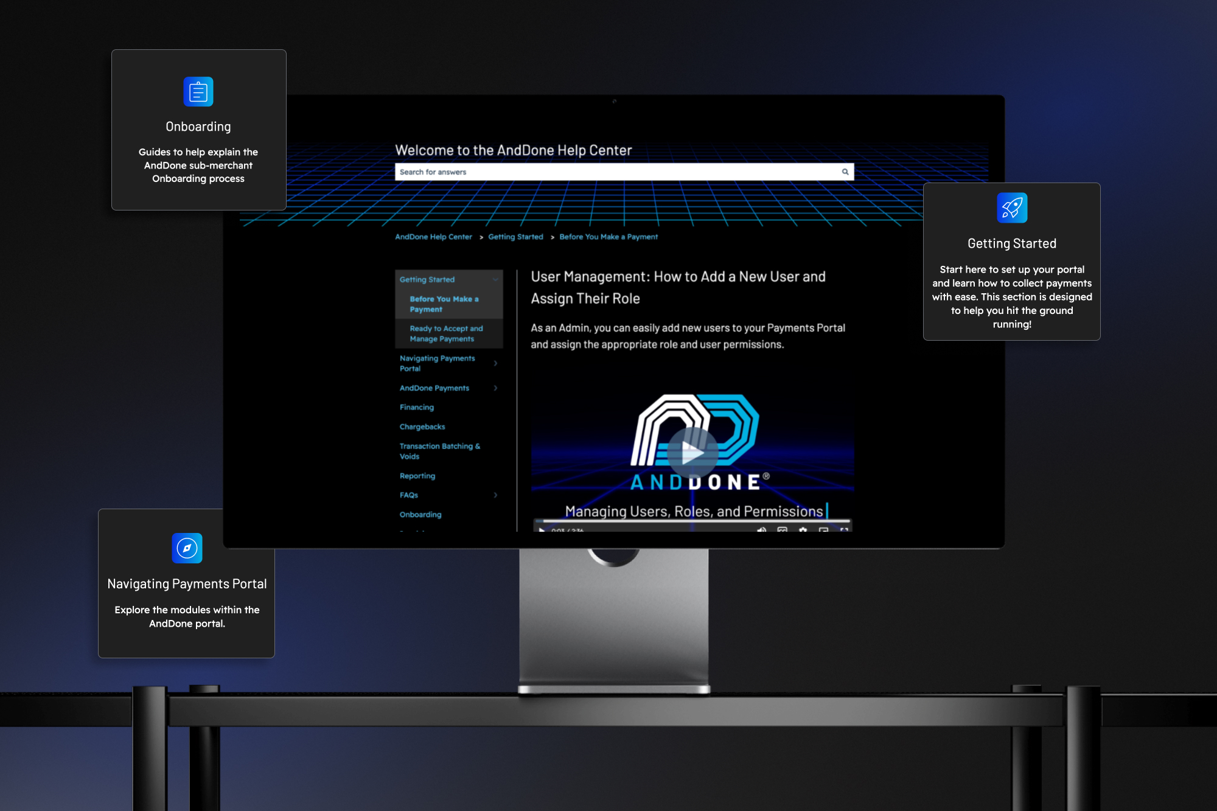This screenshot has width=1217, height=811.
Task: Click the Onboarding card's "Guides to help explain" description
Action: (x=198, y=165)
